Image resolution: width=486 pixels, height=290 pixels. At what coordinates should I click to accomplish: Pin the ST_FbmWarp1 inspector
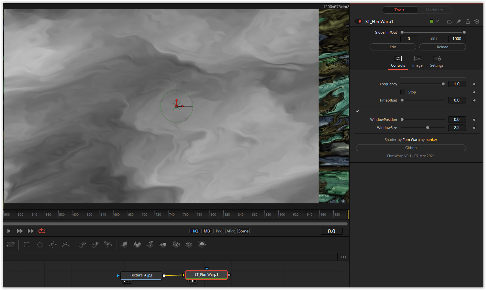[459, 21]
